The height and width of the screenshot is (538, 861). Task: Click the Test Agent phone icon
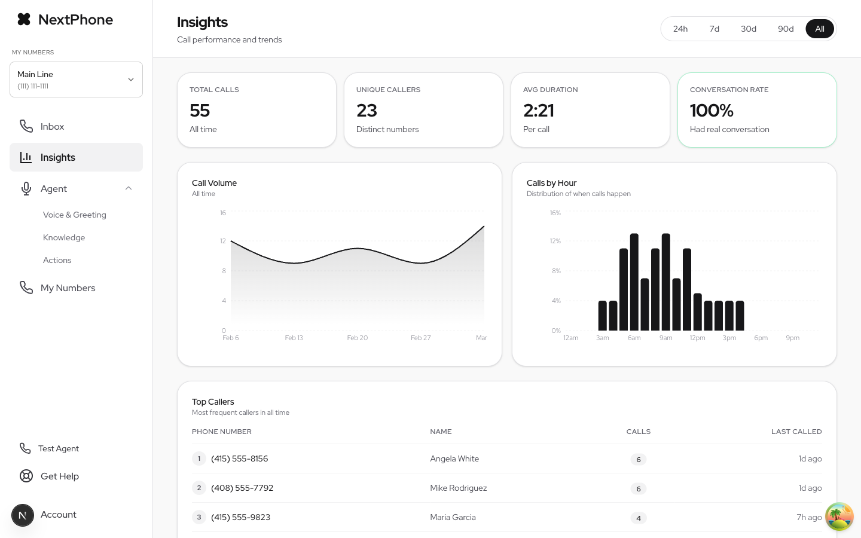coord(25,448)
